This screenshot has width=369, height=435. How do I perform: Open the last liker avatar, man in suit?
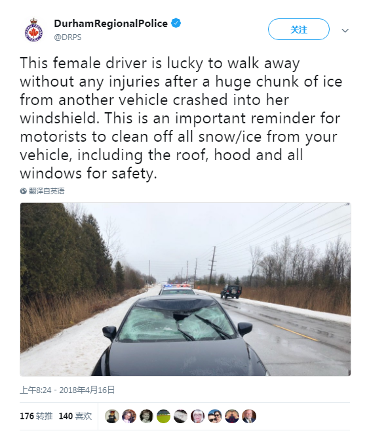point(249,416)
